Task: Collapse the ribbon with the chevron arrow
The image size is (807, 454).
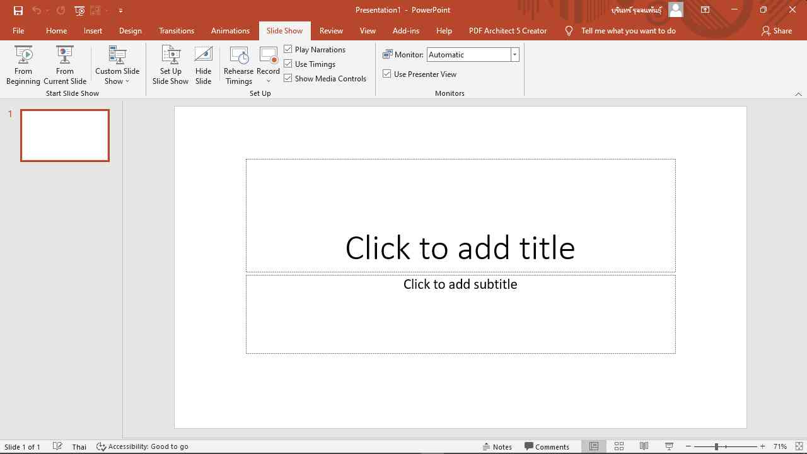Action: pos(798,94)
